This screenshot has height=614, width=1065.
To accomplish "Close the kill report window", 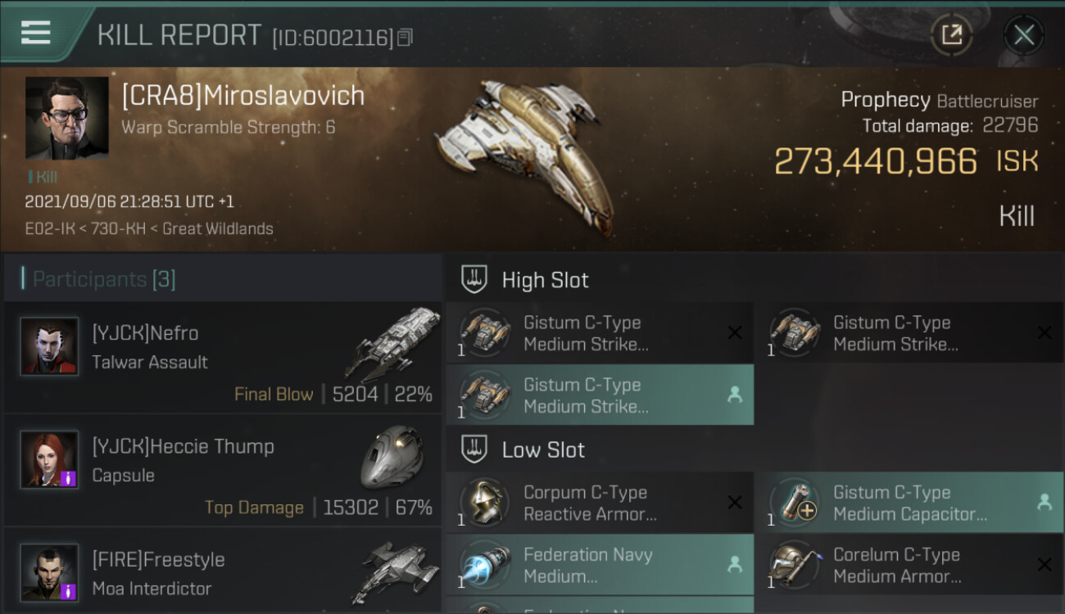I will (1023, 34).
